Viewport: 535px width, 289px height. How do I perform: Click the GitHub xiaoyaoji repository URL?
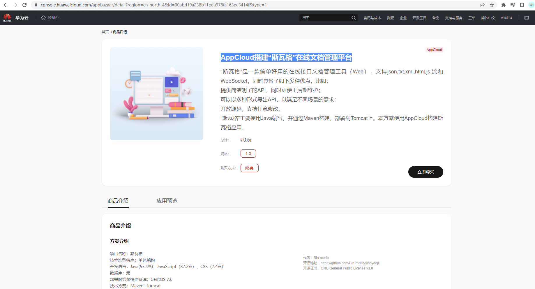pyautogui.click(x=350, y=263)
